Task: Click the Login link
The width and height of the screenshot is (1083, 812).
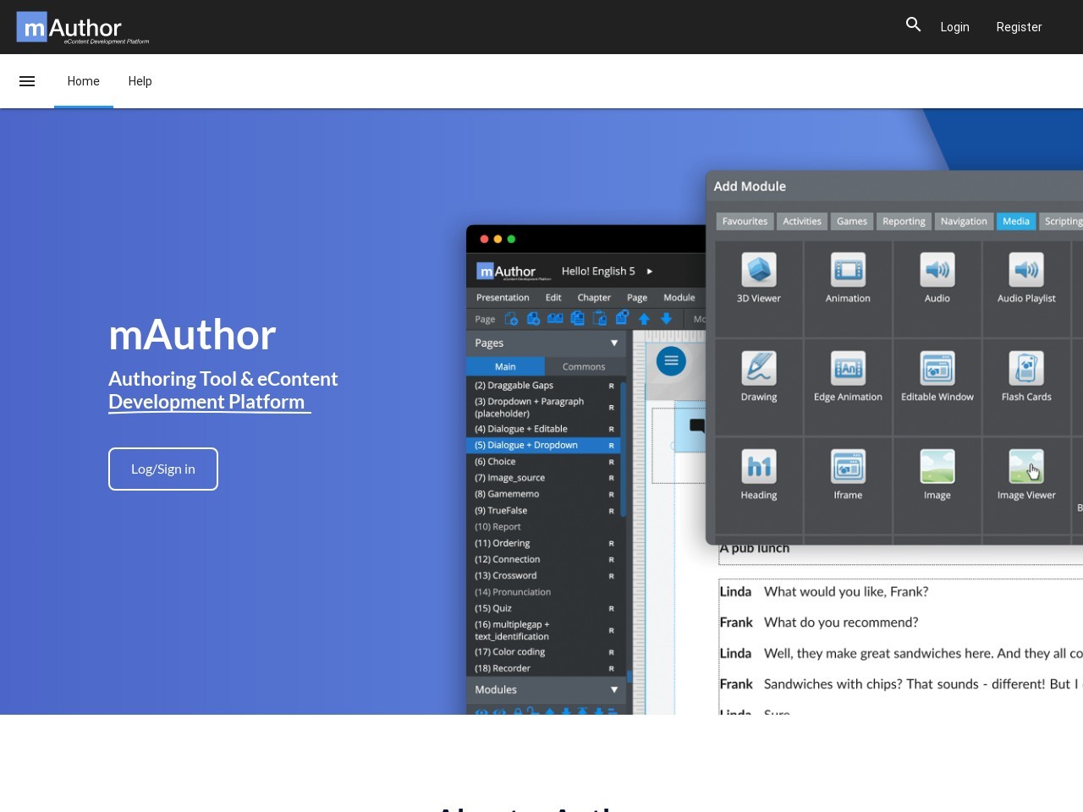Action: coord(954,27)
